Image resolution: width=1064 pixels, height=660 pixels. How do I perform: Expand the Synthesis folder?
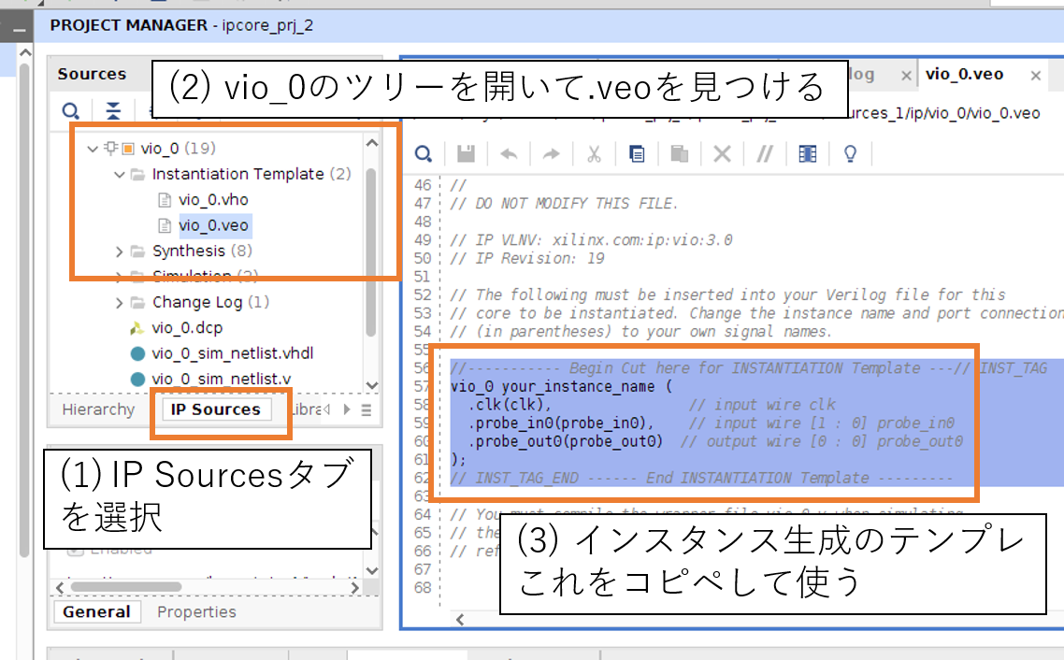click(x=120, y=251)
